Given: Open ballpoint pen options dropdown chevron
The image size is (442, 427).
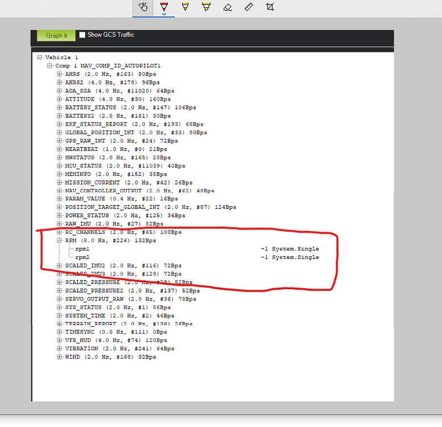Looking at the screenshot, I should click(164, 14).
